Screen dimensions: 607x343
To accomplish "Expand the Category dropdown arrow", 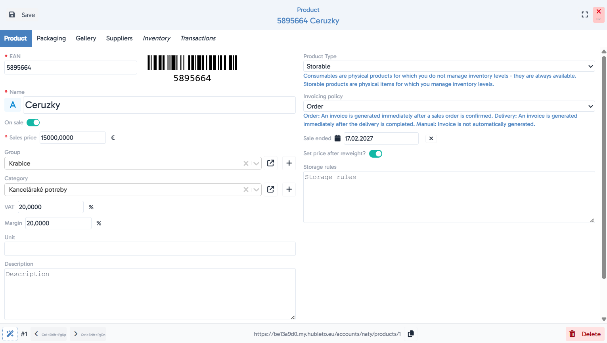I will [257, 189].
